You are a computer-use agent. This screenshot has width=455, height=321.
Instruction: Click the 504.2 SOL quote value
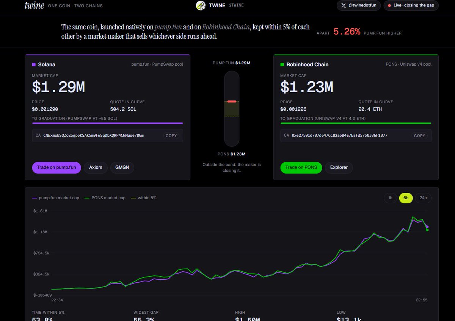pos(123,109)
